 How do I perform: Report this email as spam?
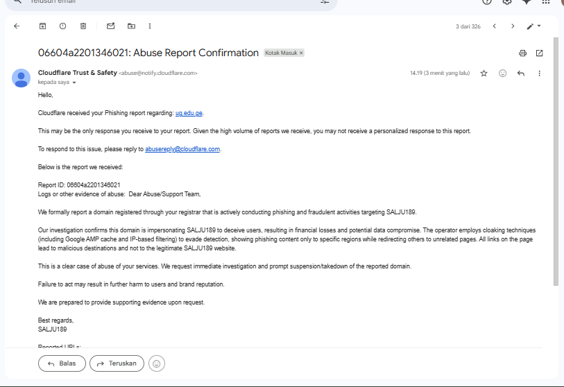[62, 26]
